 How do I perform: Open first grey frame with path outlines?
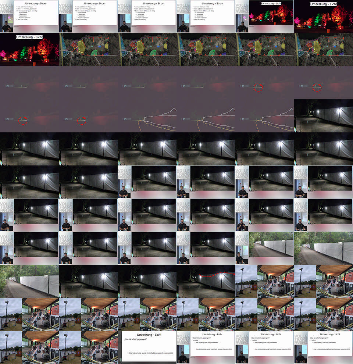click(x=147, y=116)
